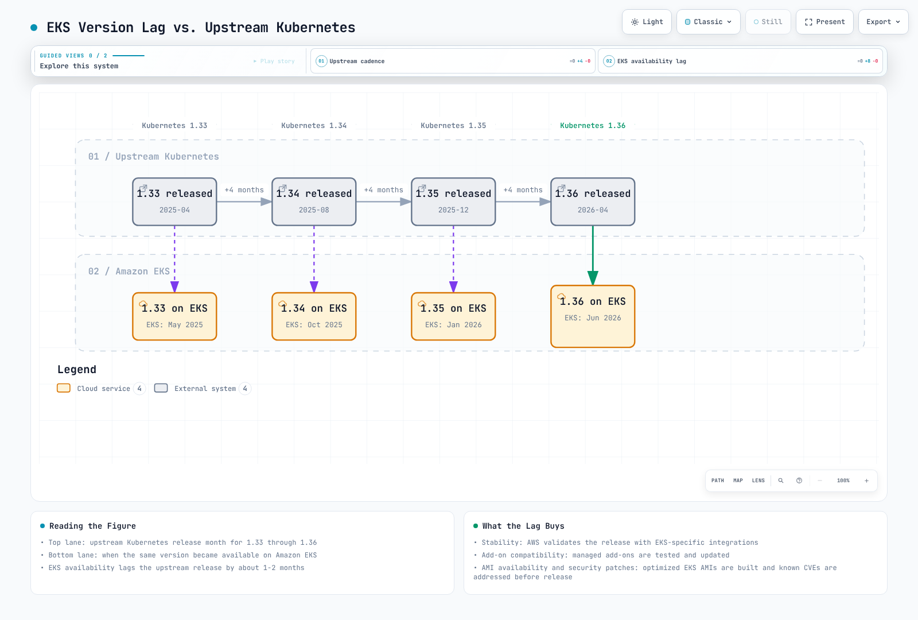
Task: Activate LENS mode
Action: click(x=758, y=480)
